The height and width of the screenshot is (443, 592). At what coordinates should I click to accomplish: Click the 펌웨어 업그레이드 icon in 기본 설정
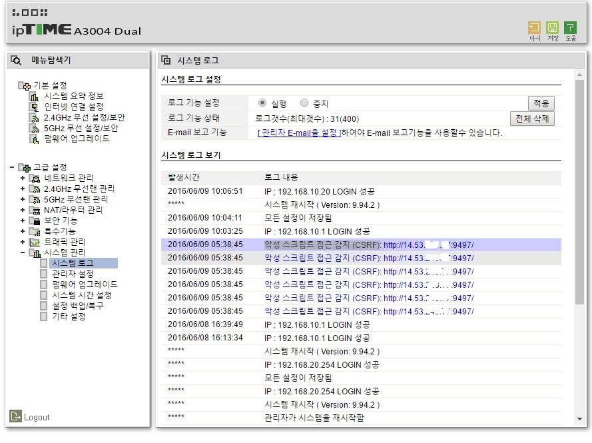pyautogui.click(x=35, y=139)
